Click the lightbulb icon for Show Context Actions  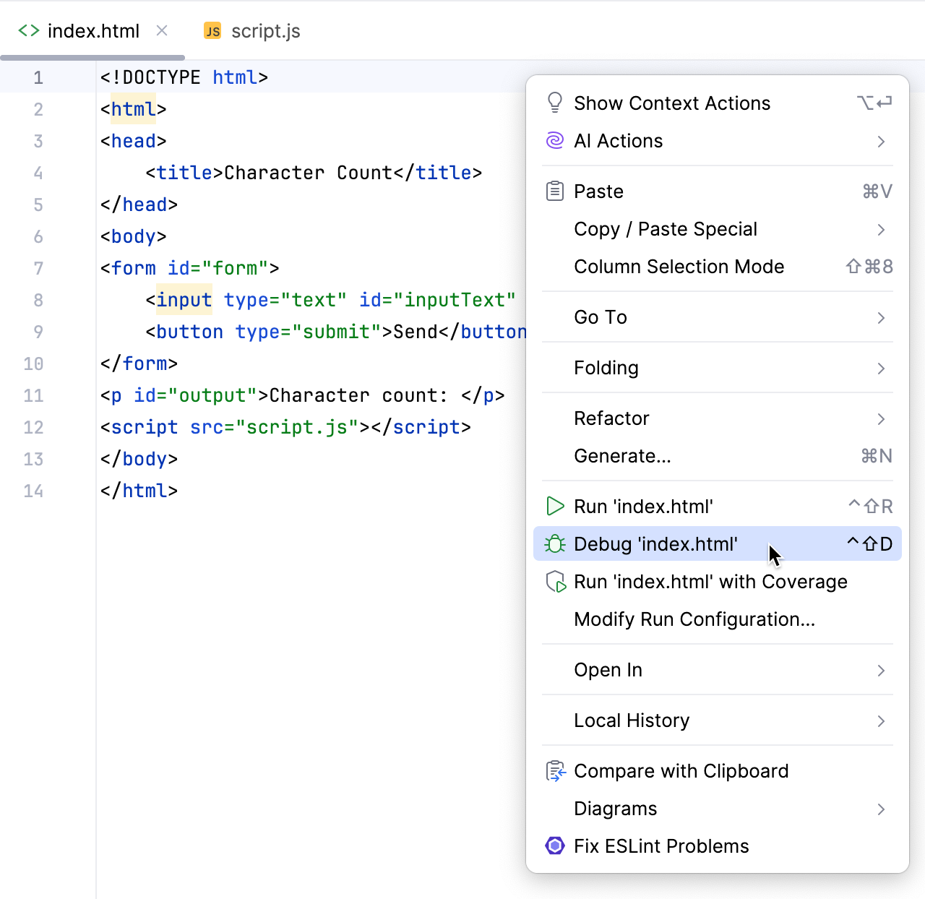(555, 103)
